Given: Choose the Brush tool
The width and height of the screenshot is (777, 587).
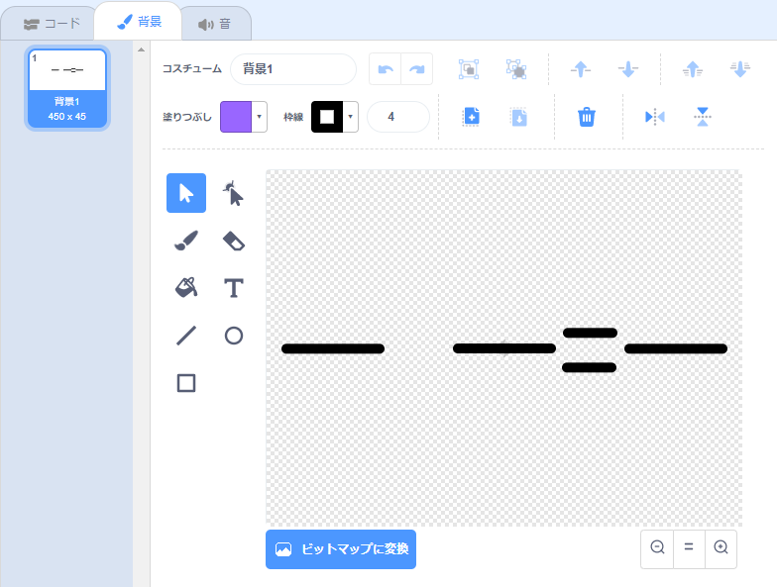Looking at the screenshot, I should pyautogui.click(x=186, y=241).
